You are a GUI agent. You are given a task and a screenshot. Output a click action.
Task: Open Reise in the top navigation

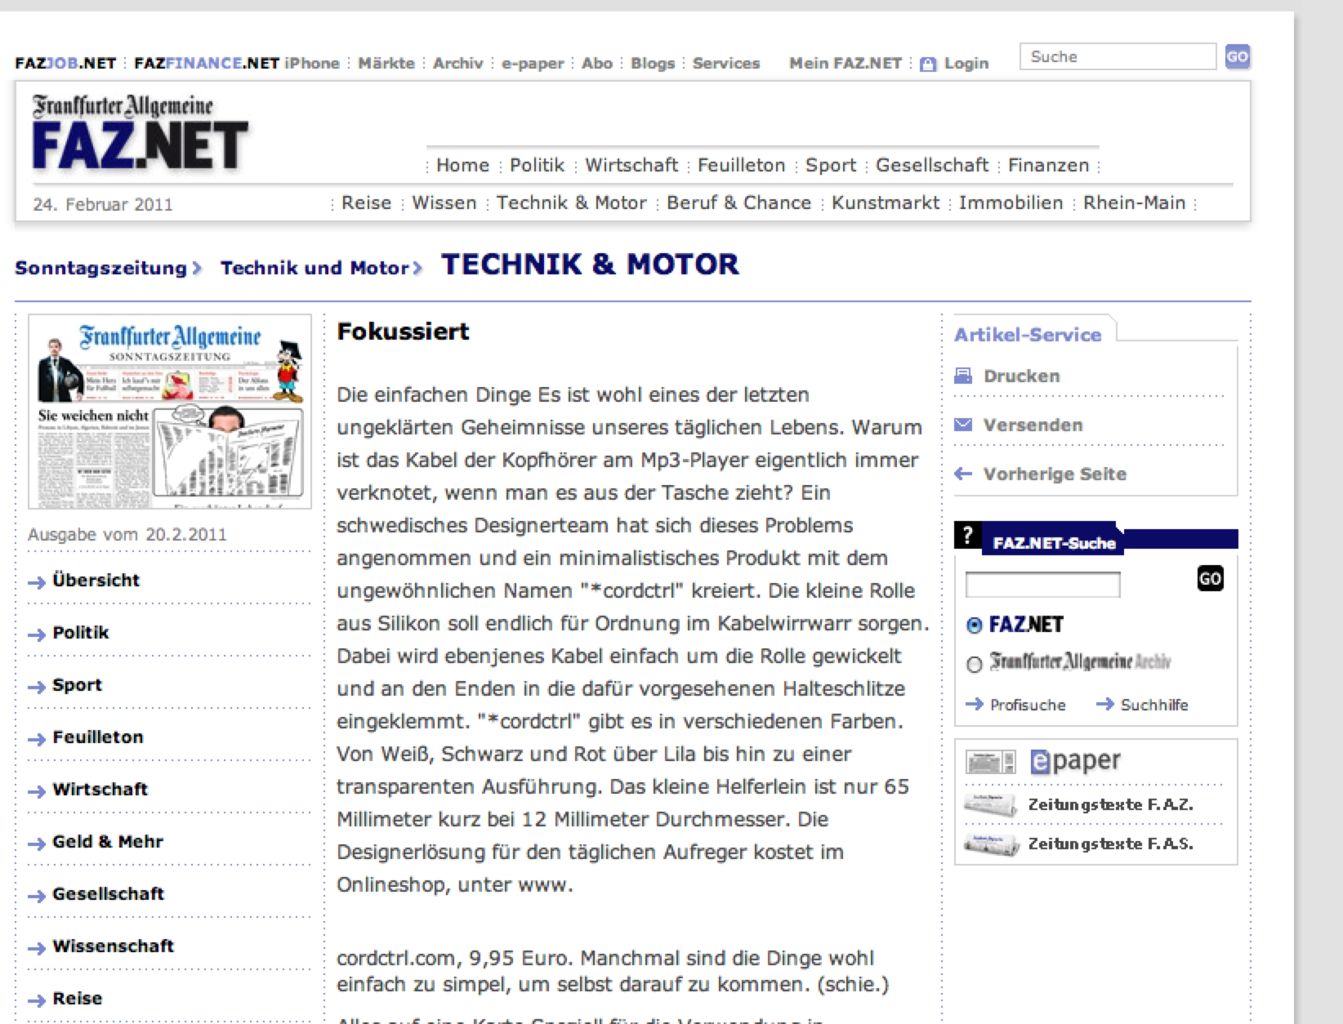(366, 203)
